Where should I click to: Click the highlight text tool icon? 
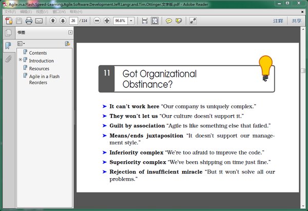click(179, 21)
